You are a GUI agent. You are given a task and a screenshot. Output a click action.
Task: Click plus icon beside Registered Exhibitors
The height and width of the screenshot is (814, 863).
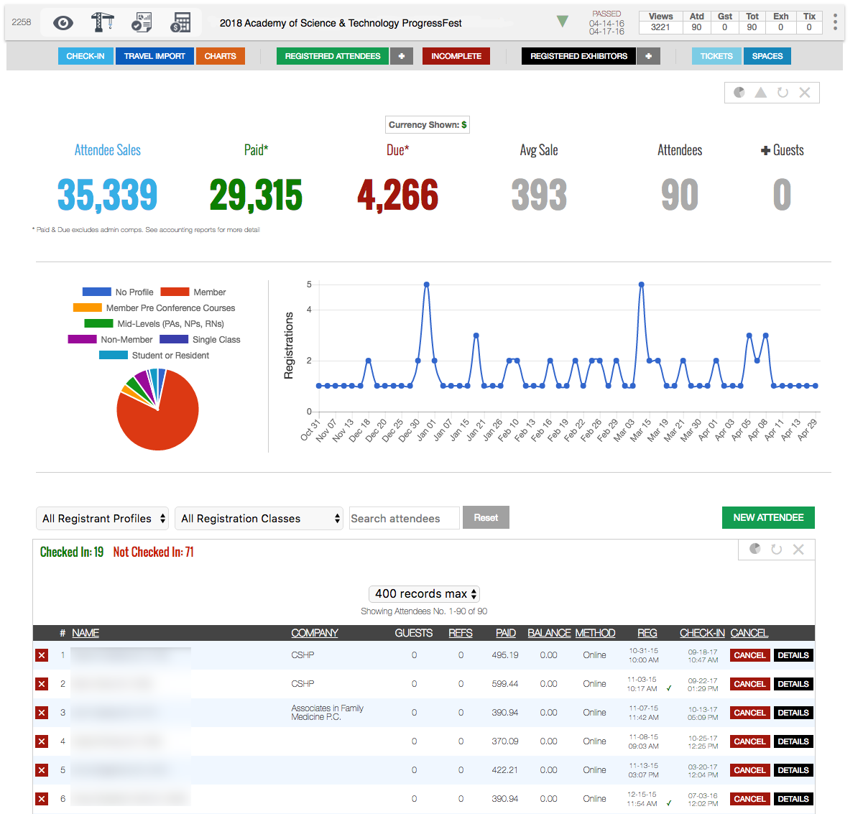[648, 56]
